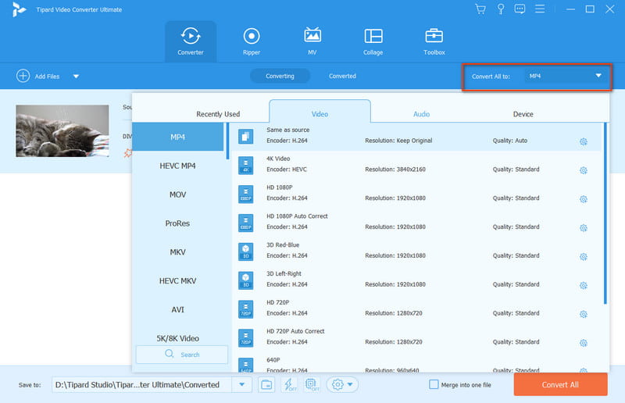Click the Add Files label
This screenshot has width=625, height=403.
47,76
